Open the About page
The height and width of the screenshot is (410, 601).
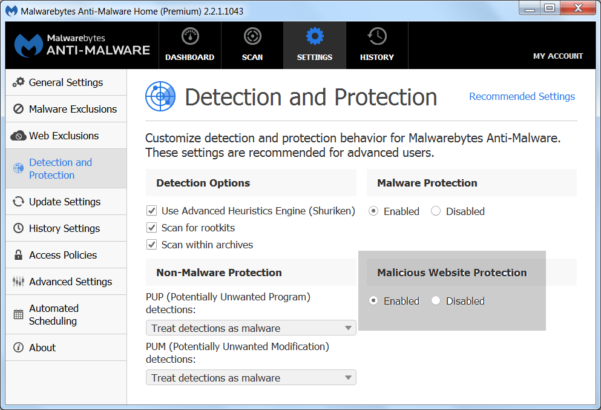[66, 348]
